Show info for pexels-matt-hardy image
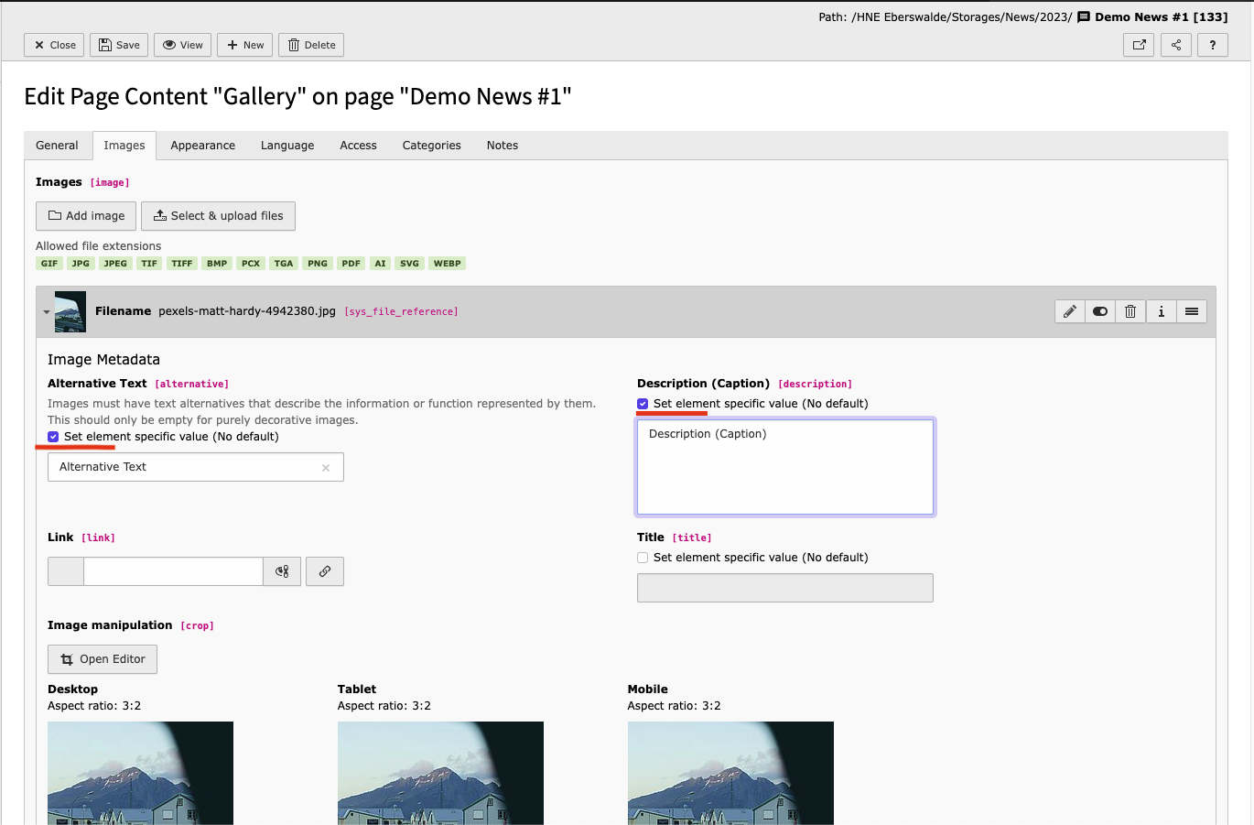 [x=1161, y=311]
